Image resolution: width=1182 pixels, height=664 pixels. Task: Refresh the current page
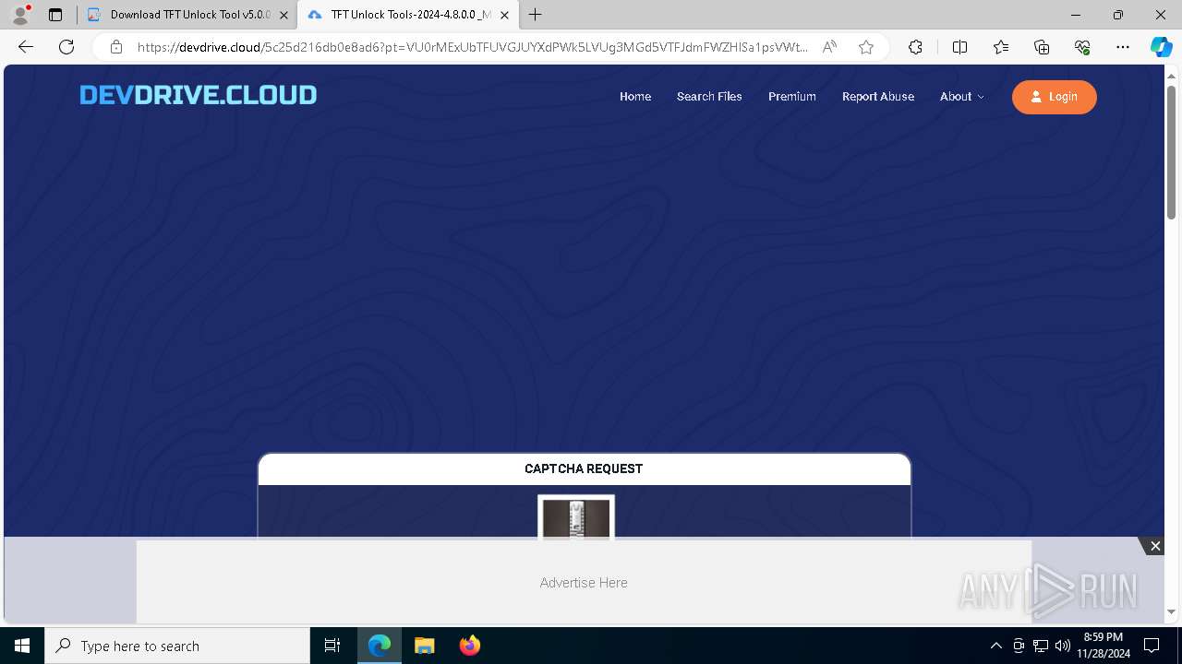click(66, 47)
